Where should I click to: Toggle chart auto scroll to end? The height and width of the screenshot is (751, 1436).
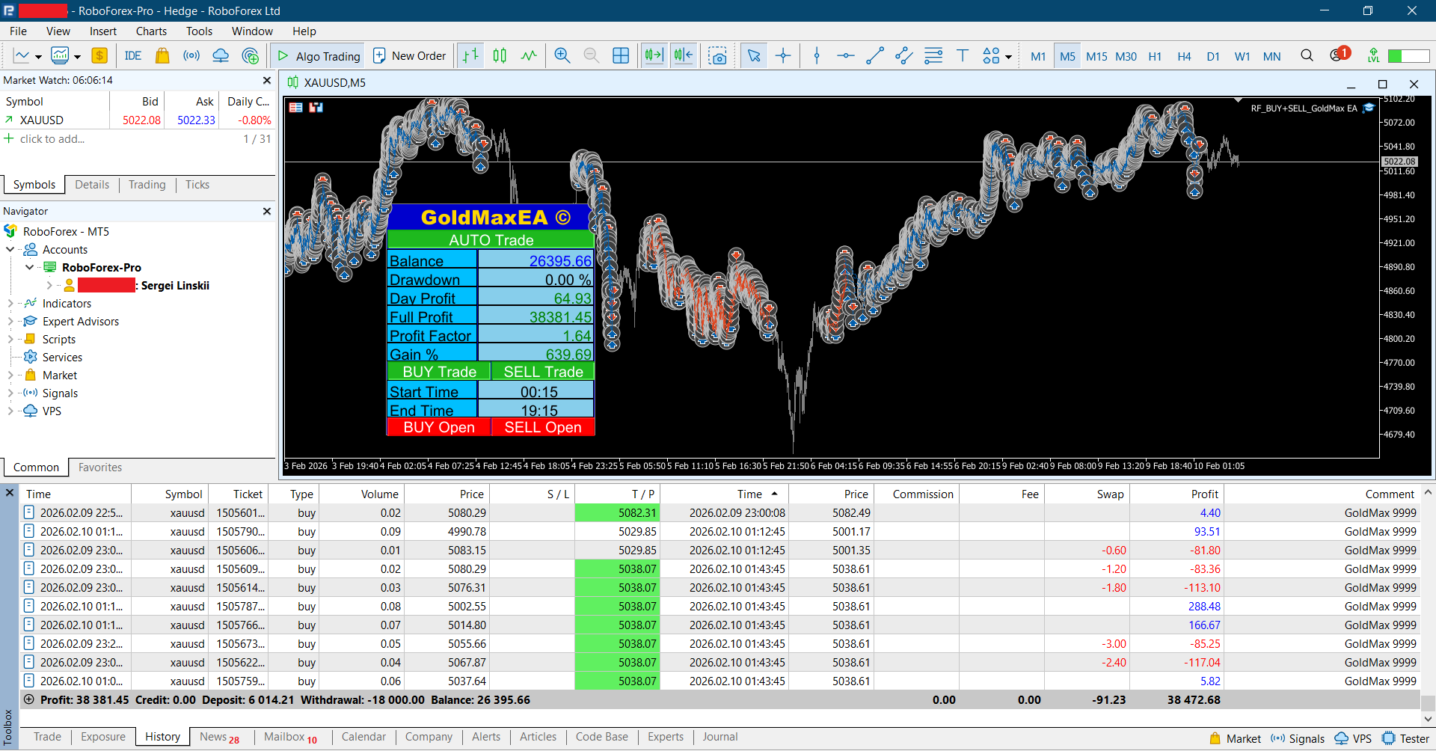coord(654,56)
